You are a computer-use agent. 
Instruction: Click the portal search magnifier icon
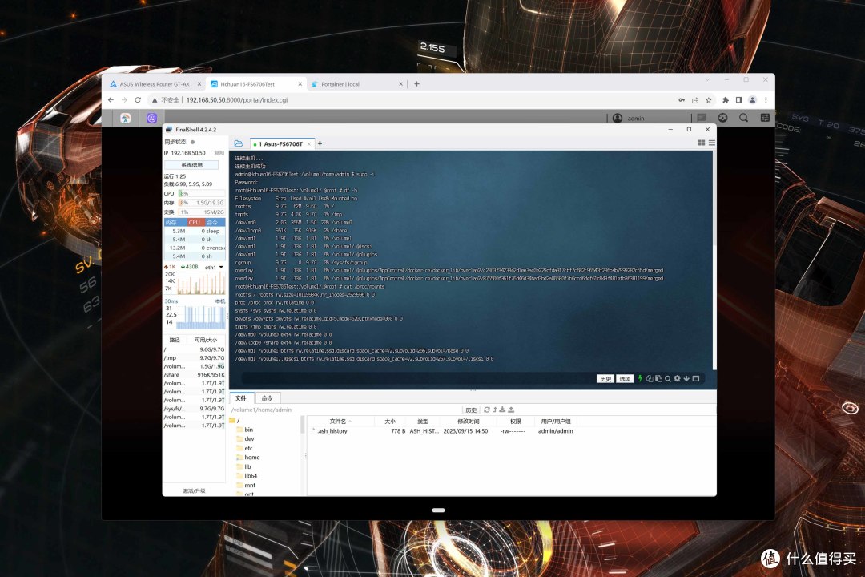pos(743,118)
